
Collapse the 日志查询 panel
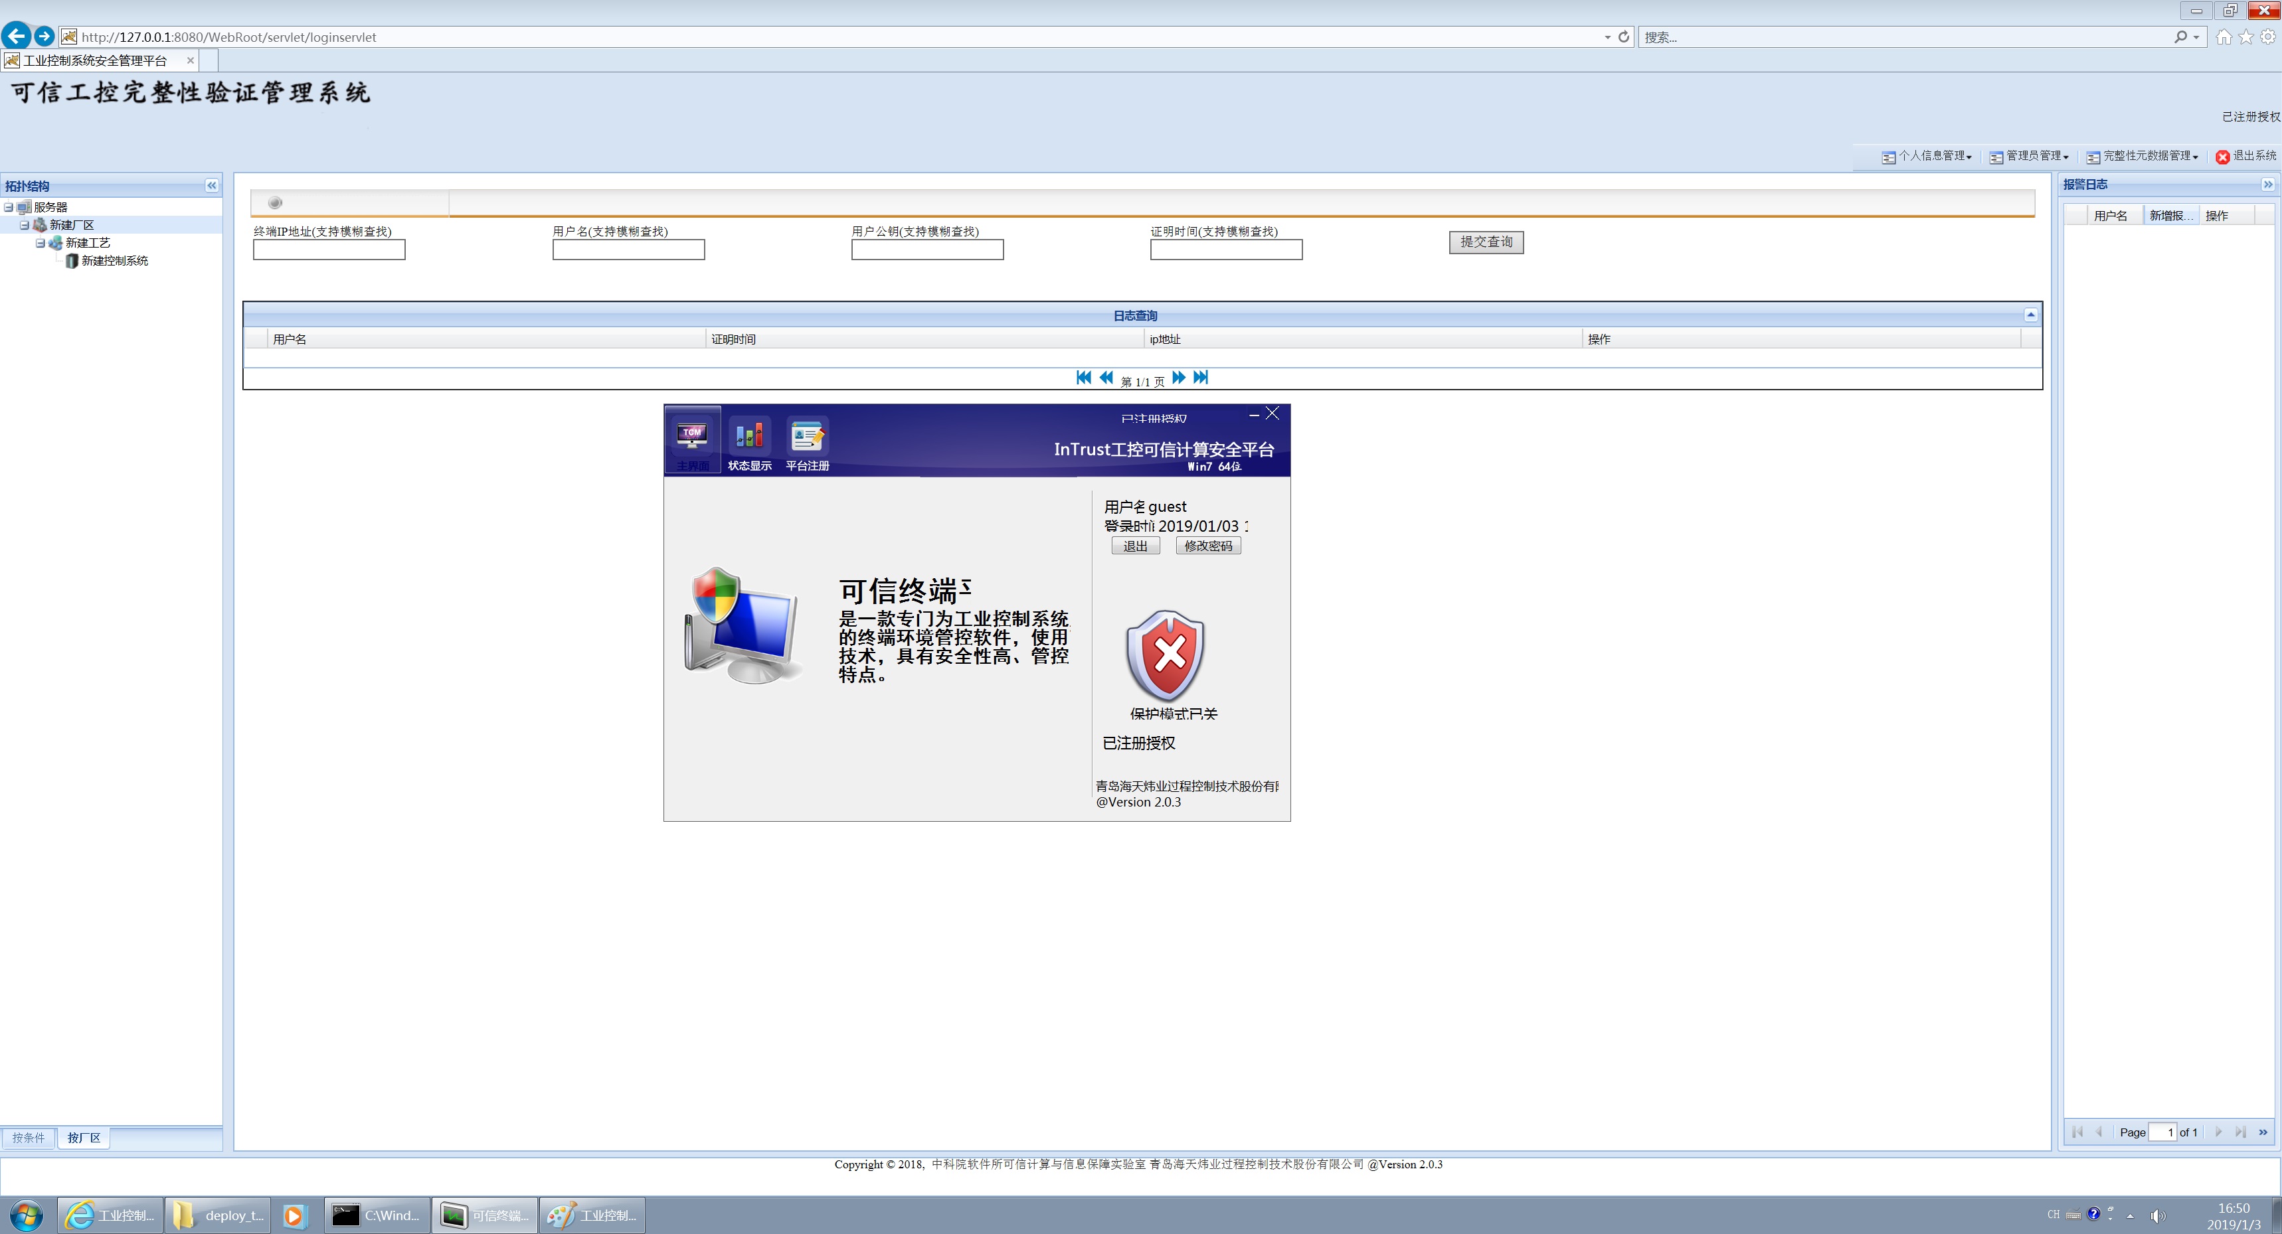(x=2030, y=315)
